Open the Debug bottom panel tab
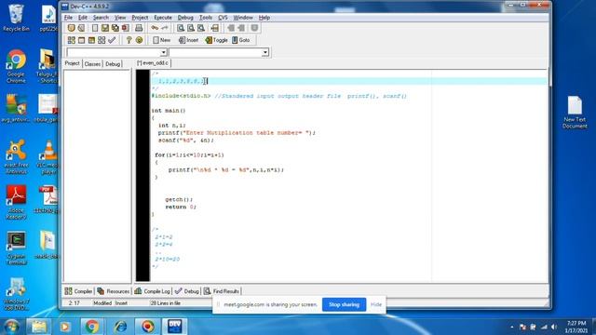Screen dimensions: 596x335 [187, 291]
